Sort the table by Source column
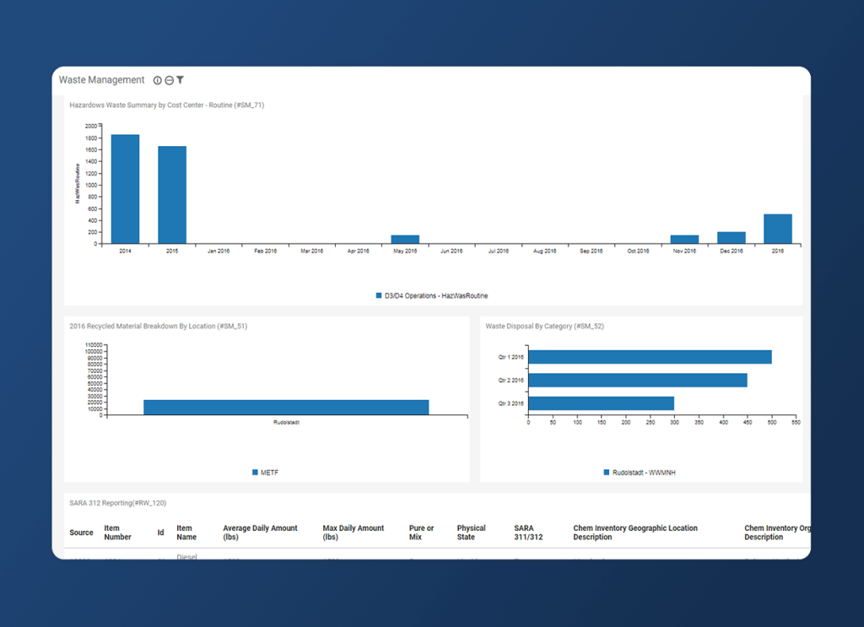 click(81, 532)
